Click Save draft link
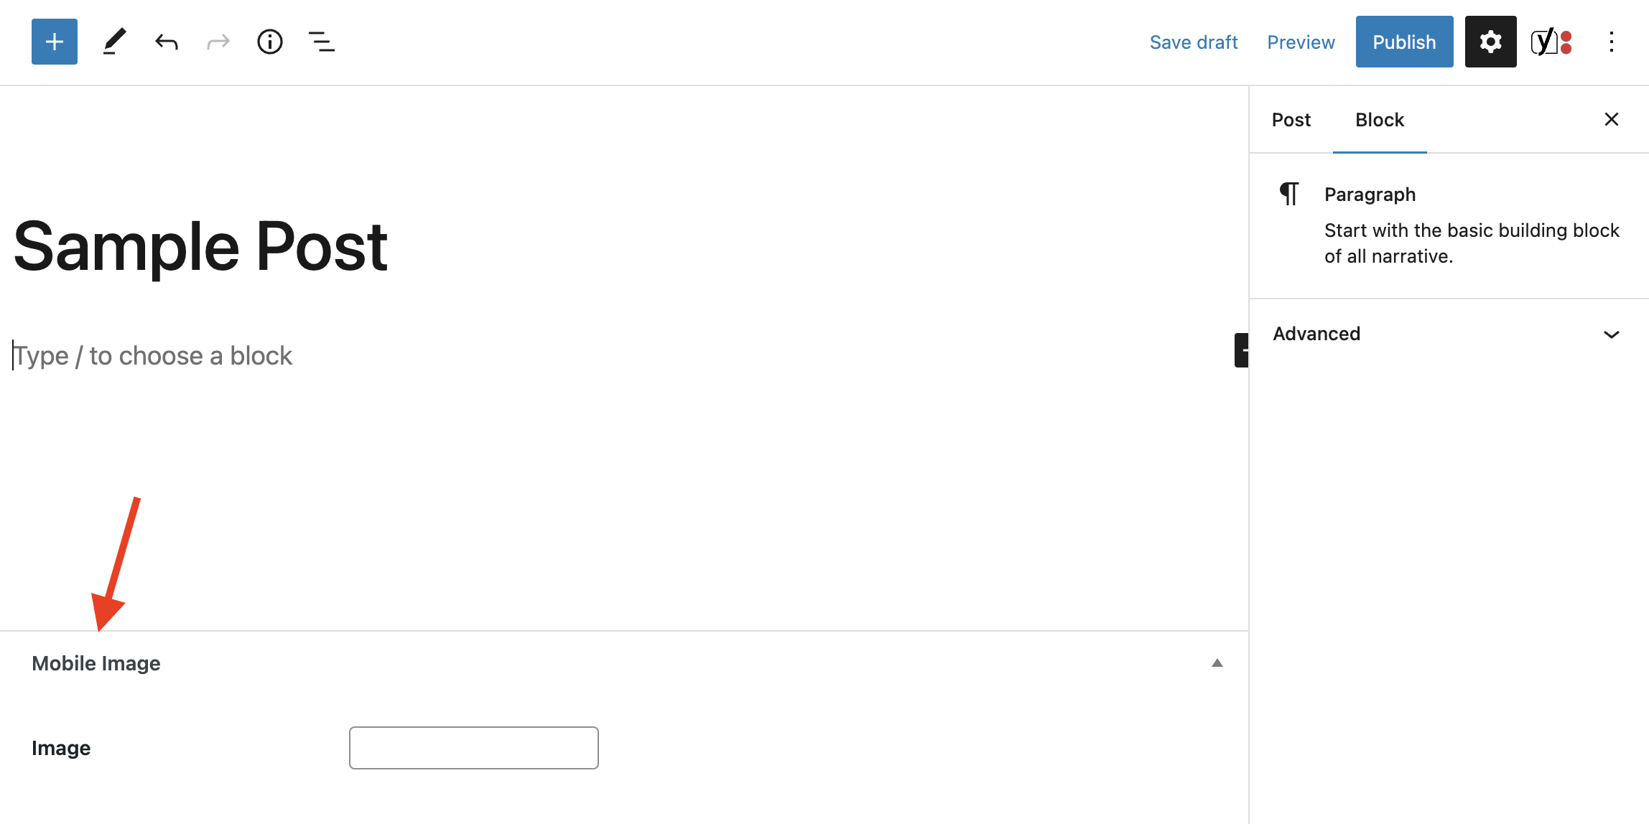The height and width of the screenshot is (824, 1649). (1194, 42)
